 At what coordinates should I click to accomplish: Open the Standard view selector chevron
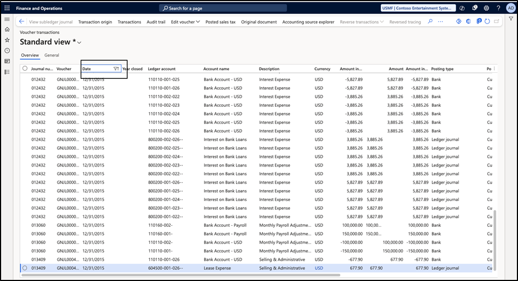click(x=80, y=43)
